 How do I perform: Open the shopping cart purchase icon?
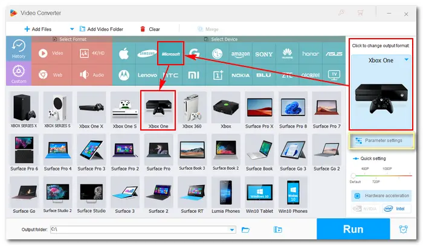pos(360,13)
